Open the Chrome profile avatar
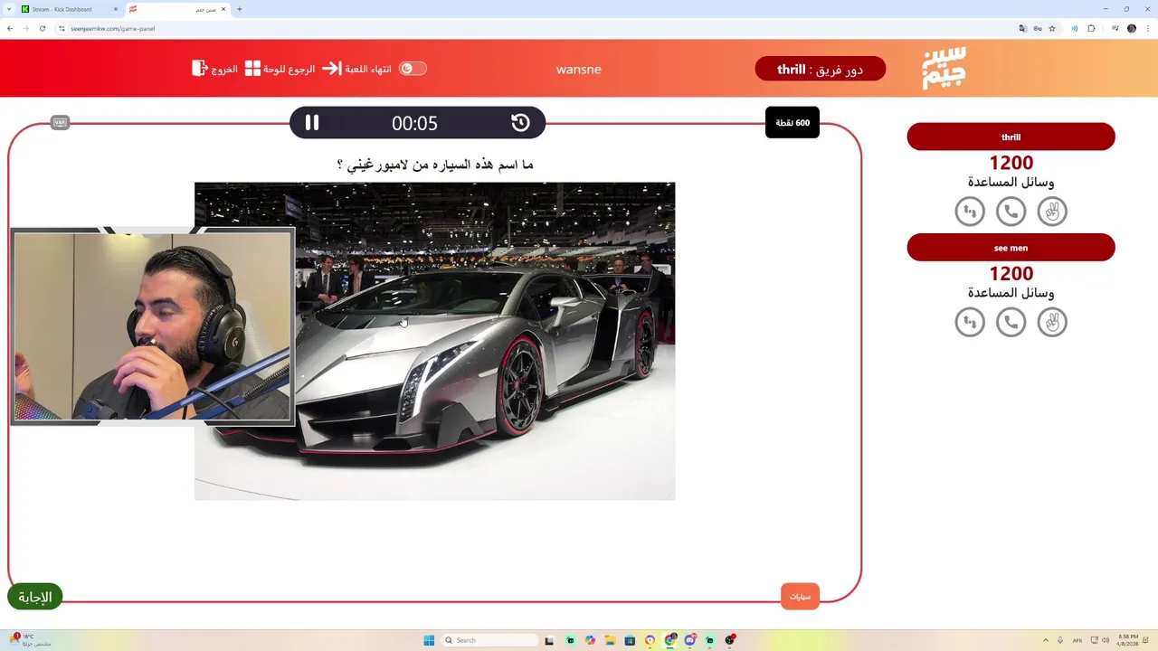Screen dimensions: 1158x651 pos(1132,28)
